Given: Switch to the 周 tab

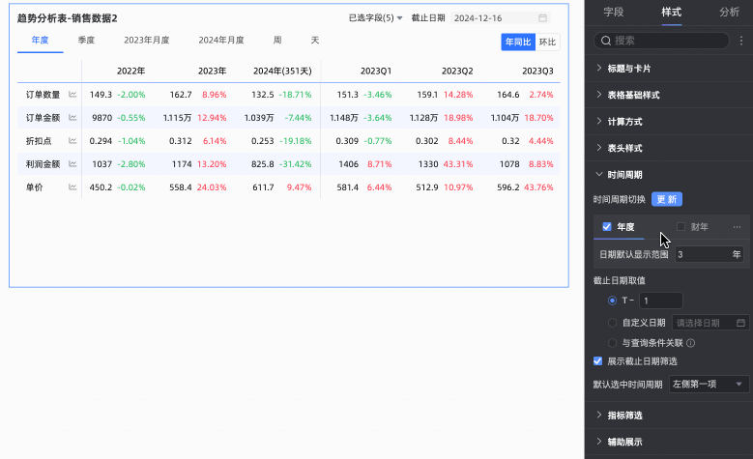Looking at the screenshot, I should [277, 41].
